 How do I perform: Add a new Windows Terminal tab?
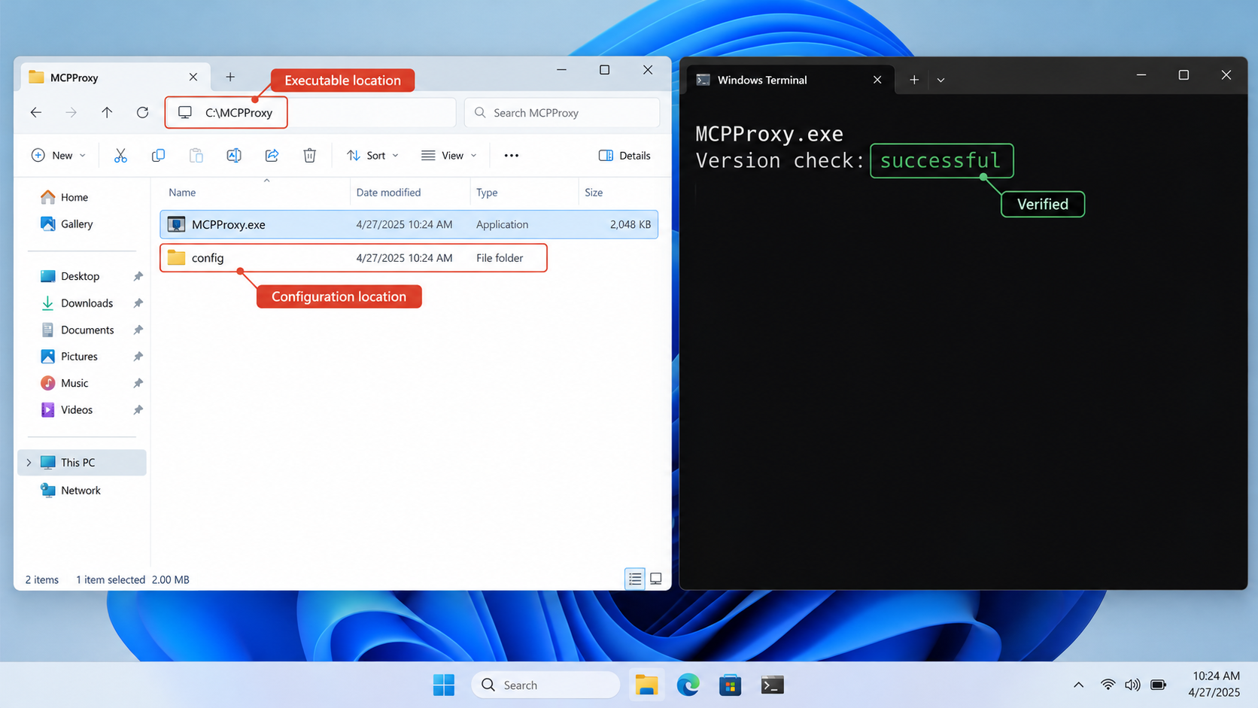coord(914,80)
